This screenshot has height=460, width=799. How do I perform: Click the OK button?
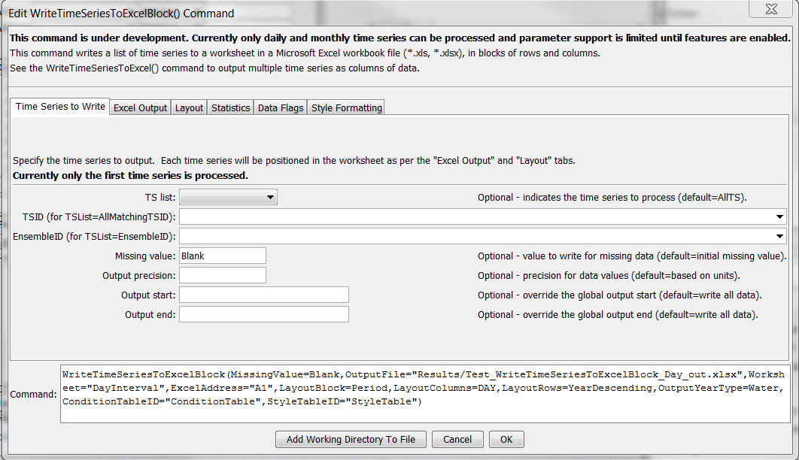tap(506, 439)
